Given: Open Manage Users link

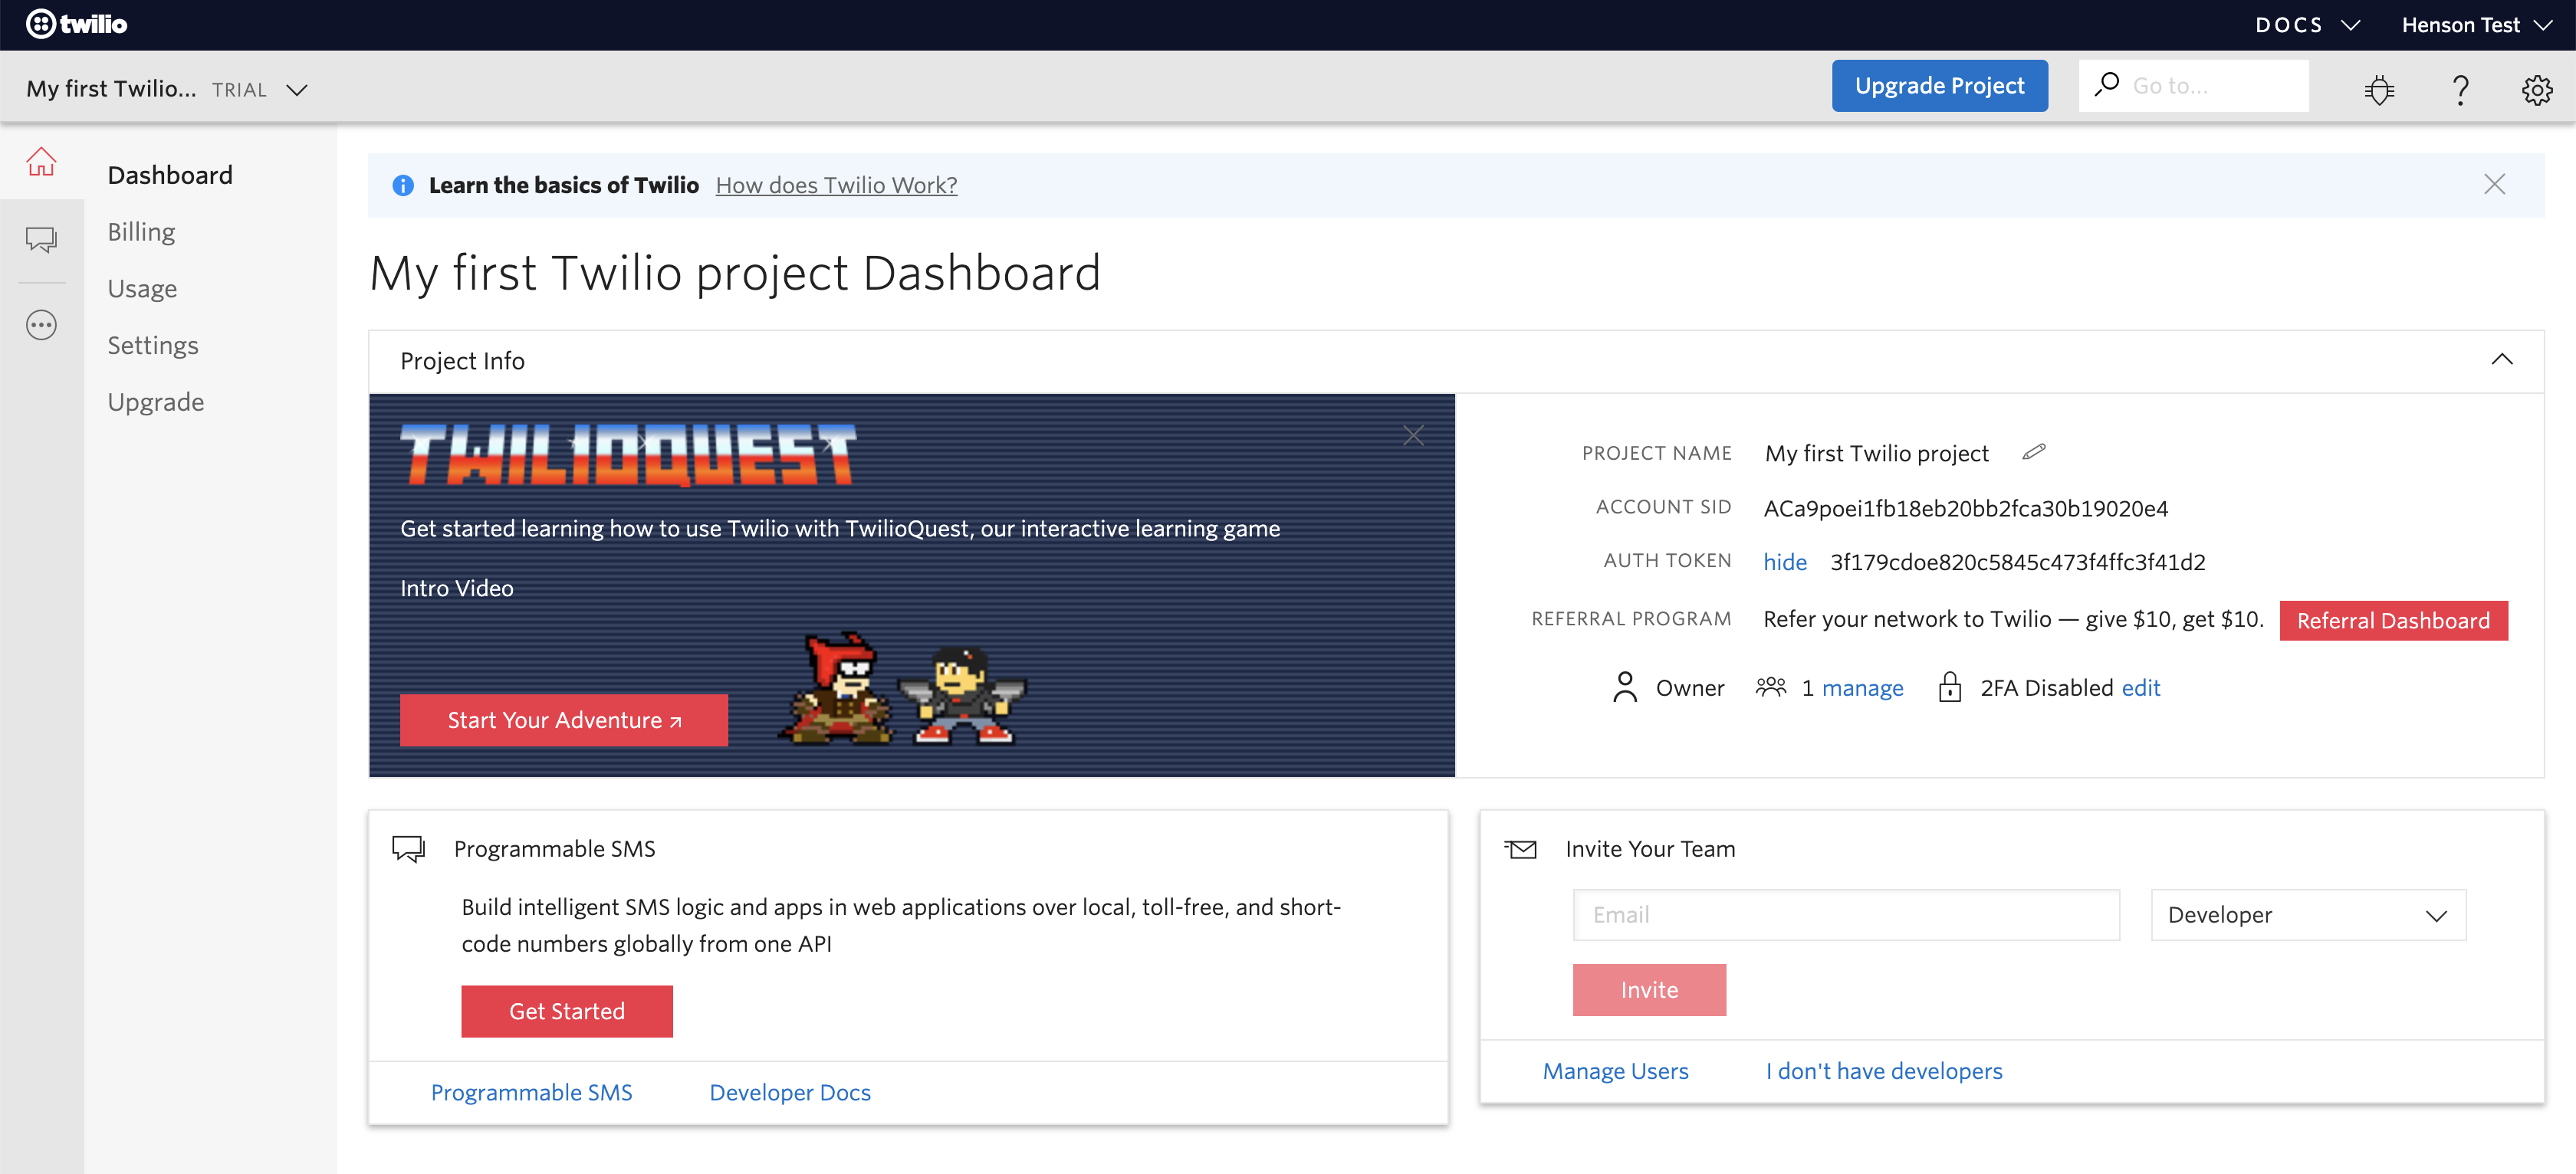Looking at the screenshot, I should [1615, 1070].
